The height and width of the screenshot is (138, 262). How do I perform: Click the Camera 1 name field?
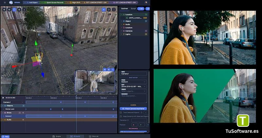tap(133, 74)
